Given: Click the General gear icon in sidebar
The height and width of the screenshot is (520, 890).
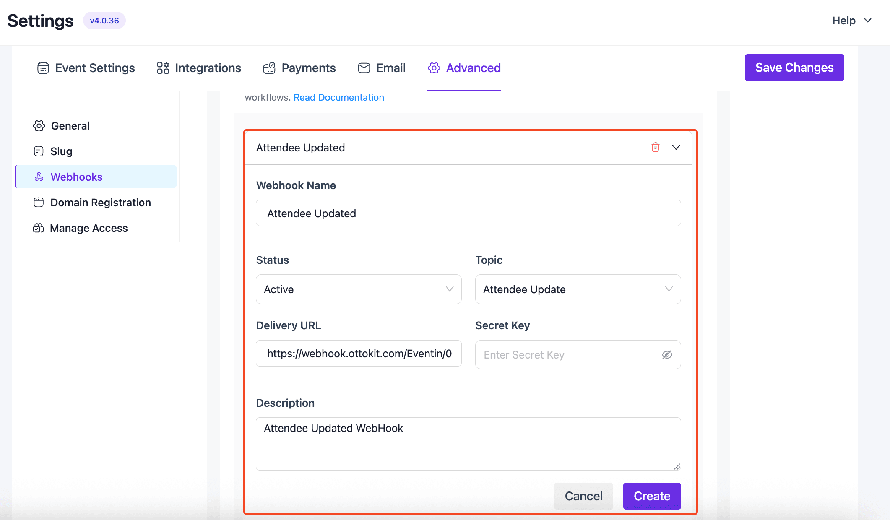Looking at the screenshot, I should (x=39, y=126).
